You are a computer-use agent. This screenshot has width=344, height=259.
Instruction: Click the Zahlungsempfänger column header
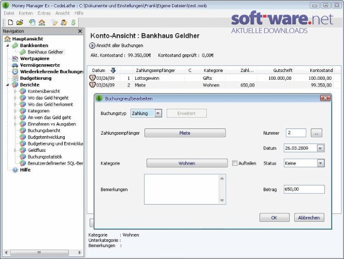pos(155,70)
